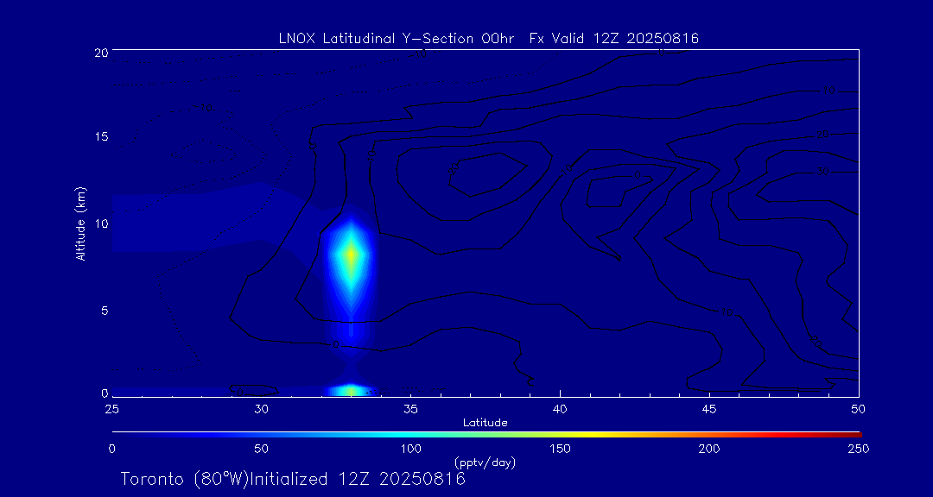The width and height of the screenshot is (933, 497).
Task: Click the latitude axis tick label "25"
Action: coord(111,409)
